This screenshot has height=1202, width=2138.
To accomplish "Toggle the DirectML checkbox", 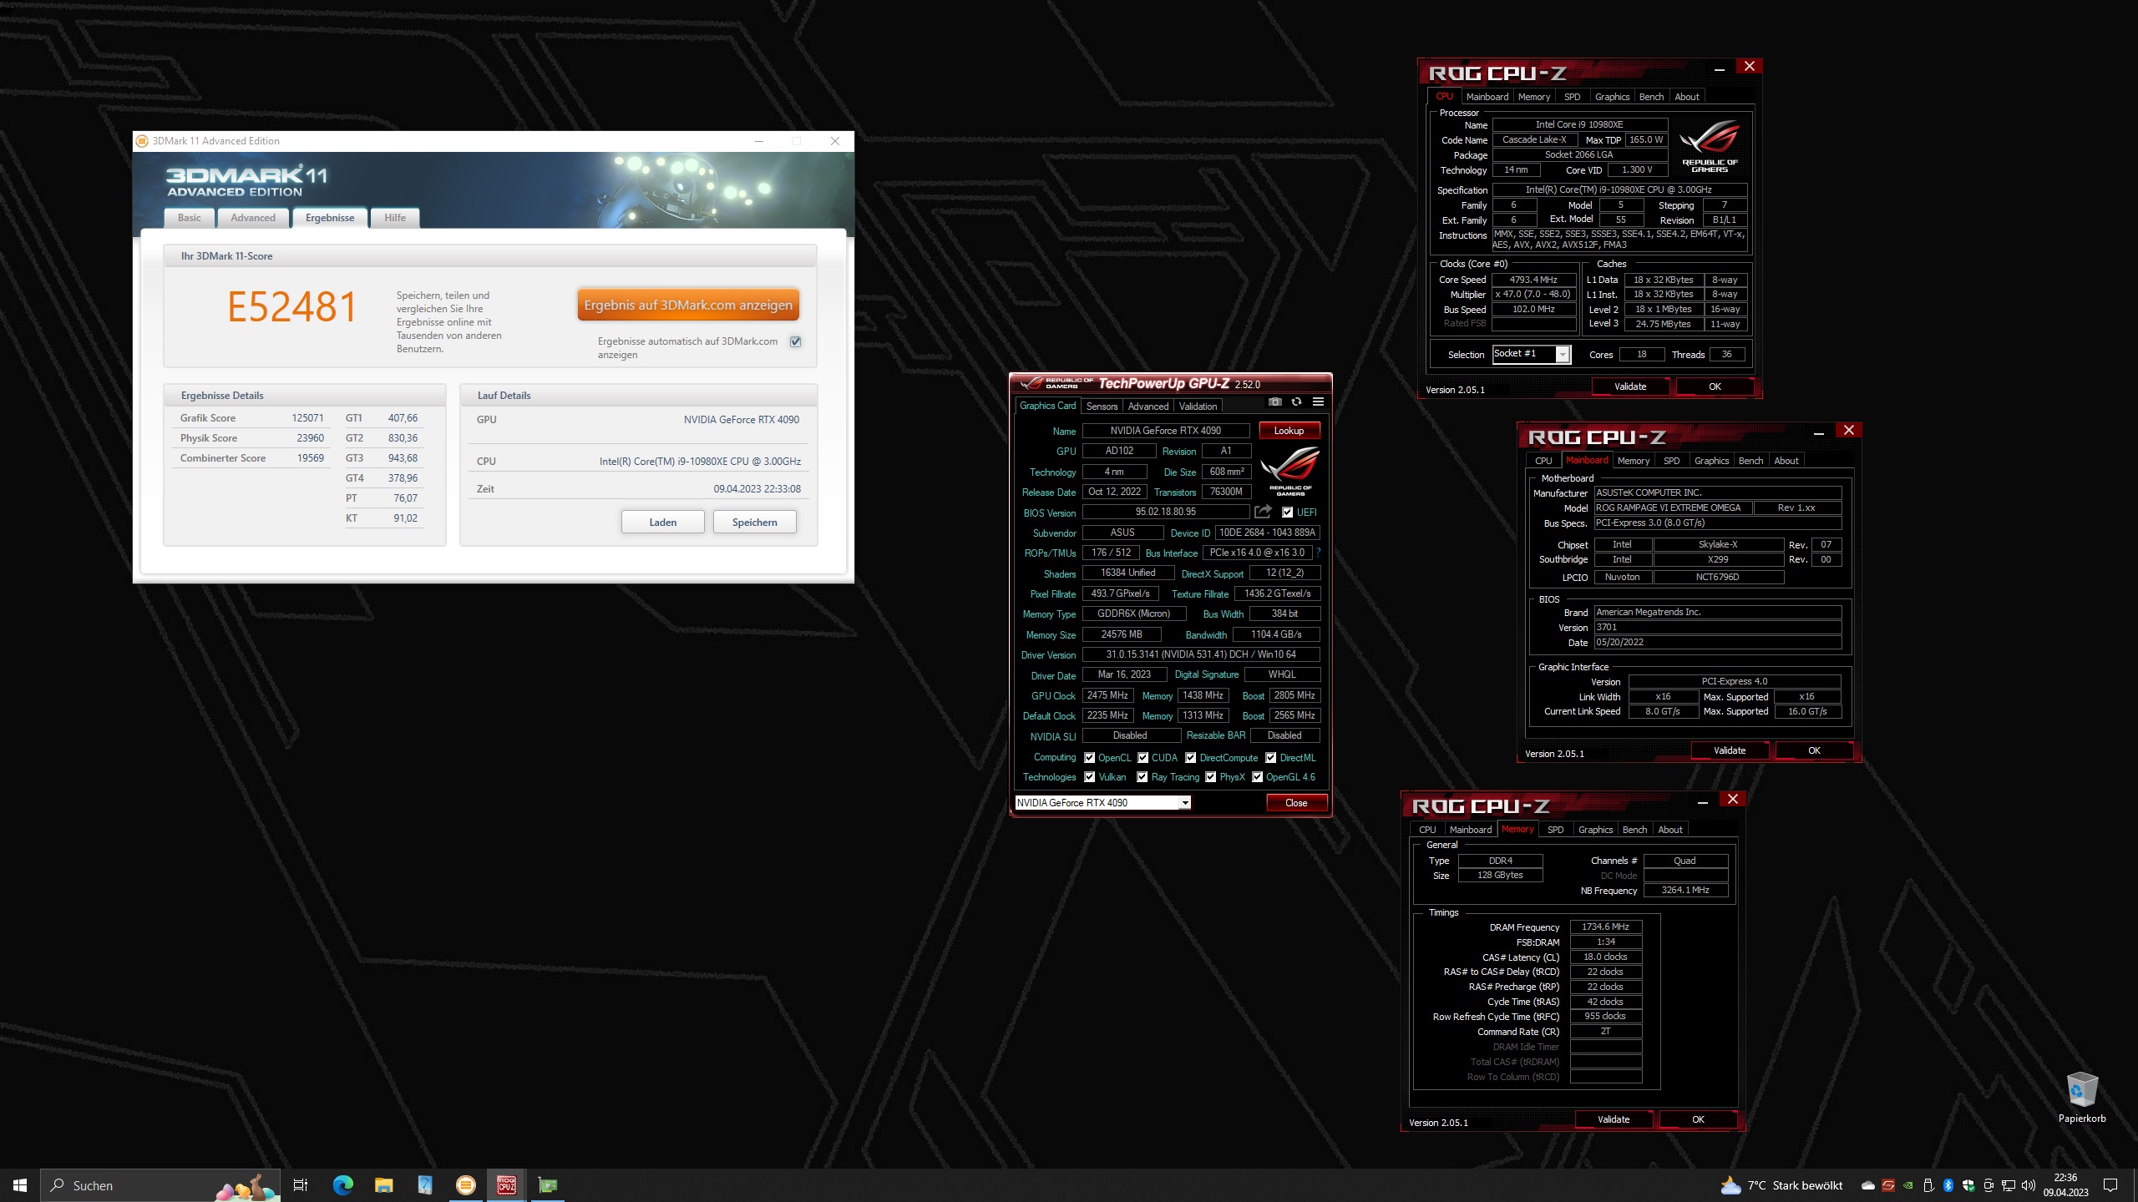I will coord(1270,758).
